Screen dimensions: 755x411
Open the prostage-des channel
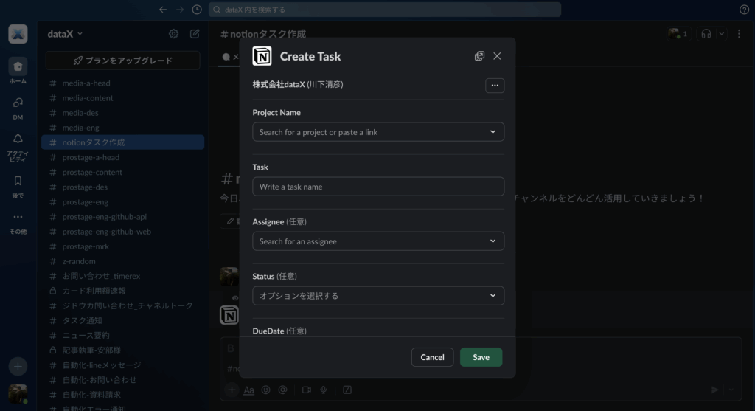pos(123,187)
